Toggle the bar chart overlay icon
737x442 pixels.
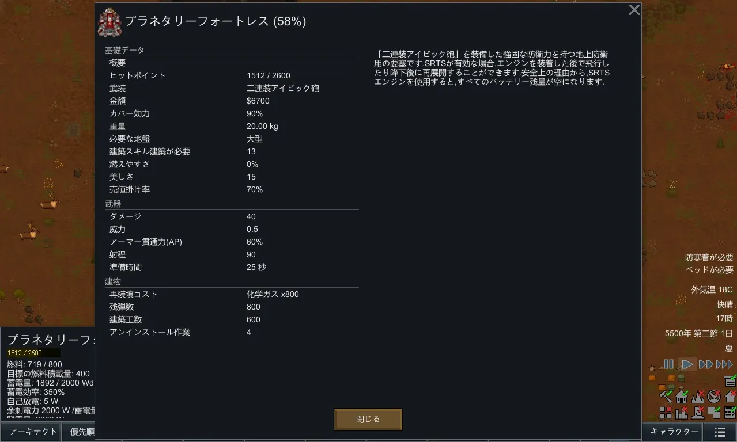click(x=682, y=412)
